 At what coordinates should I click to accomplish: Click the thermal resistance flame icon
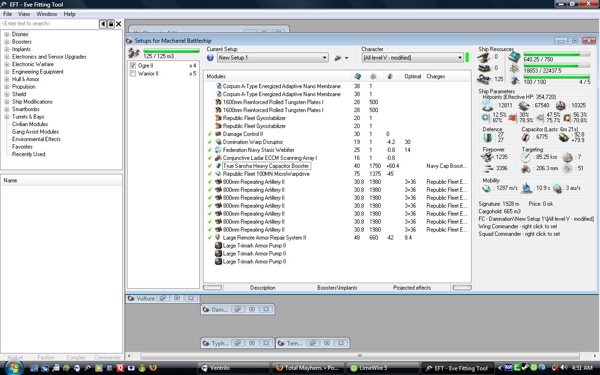click(x=512, y=118)
